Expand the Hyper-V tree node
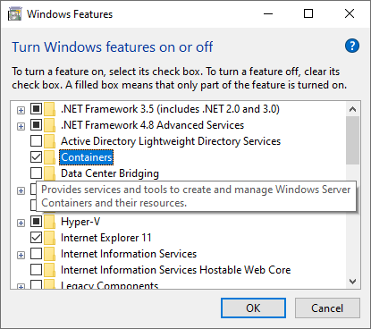 (x=21, y=223)
